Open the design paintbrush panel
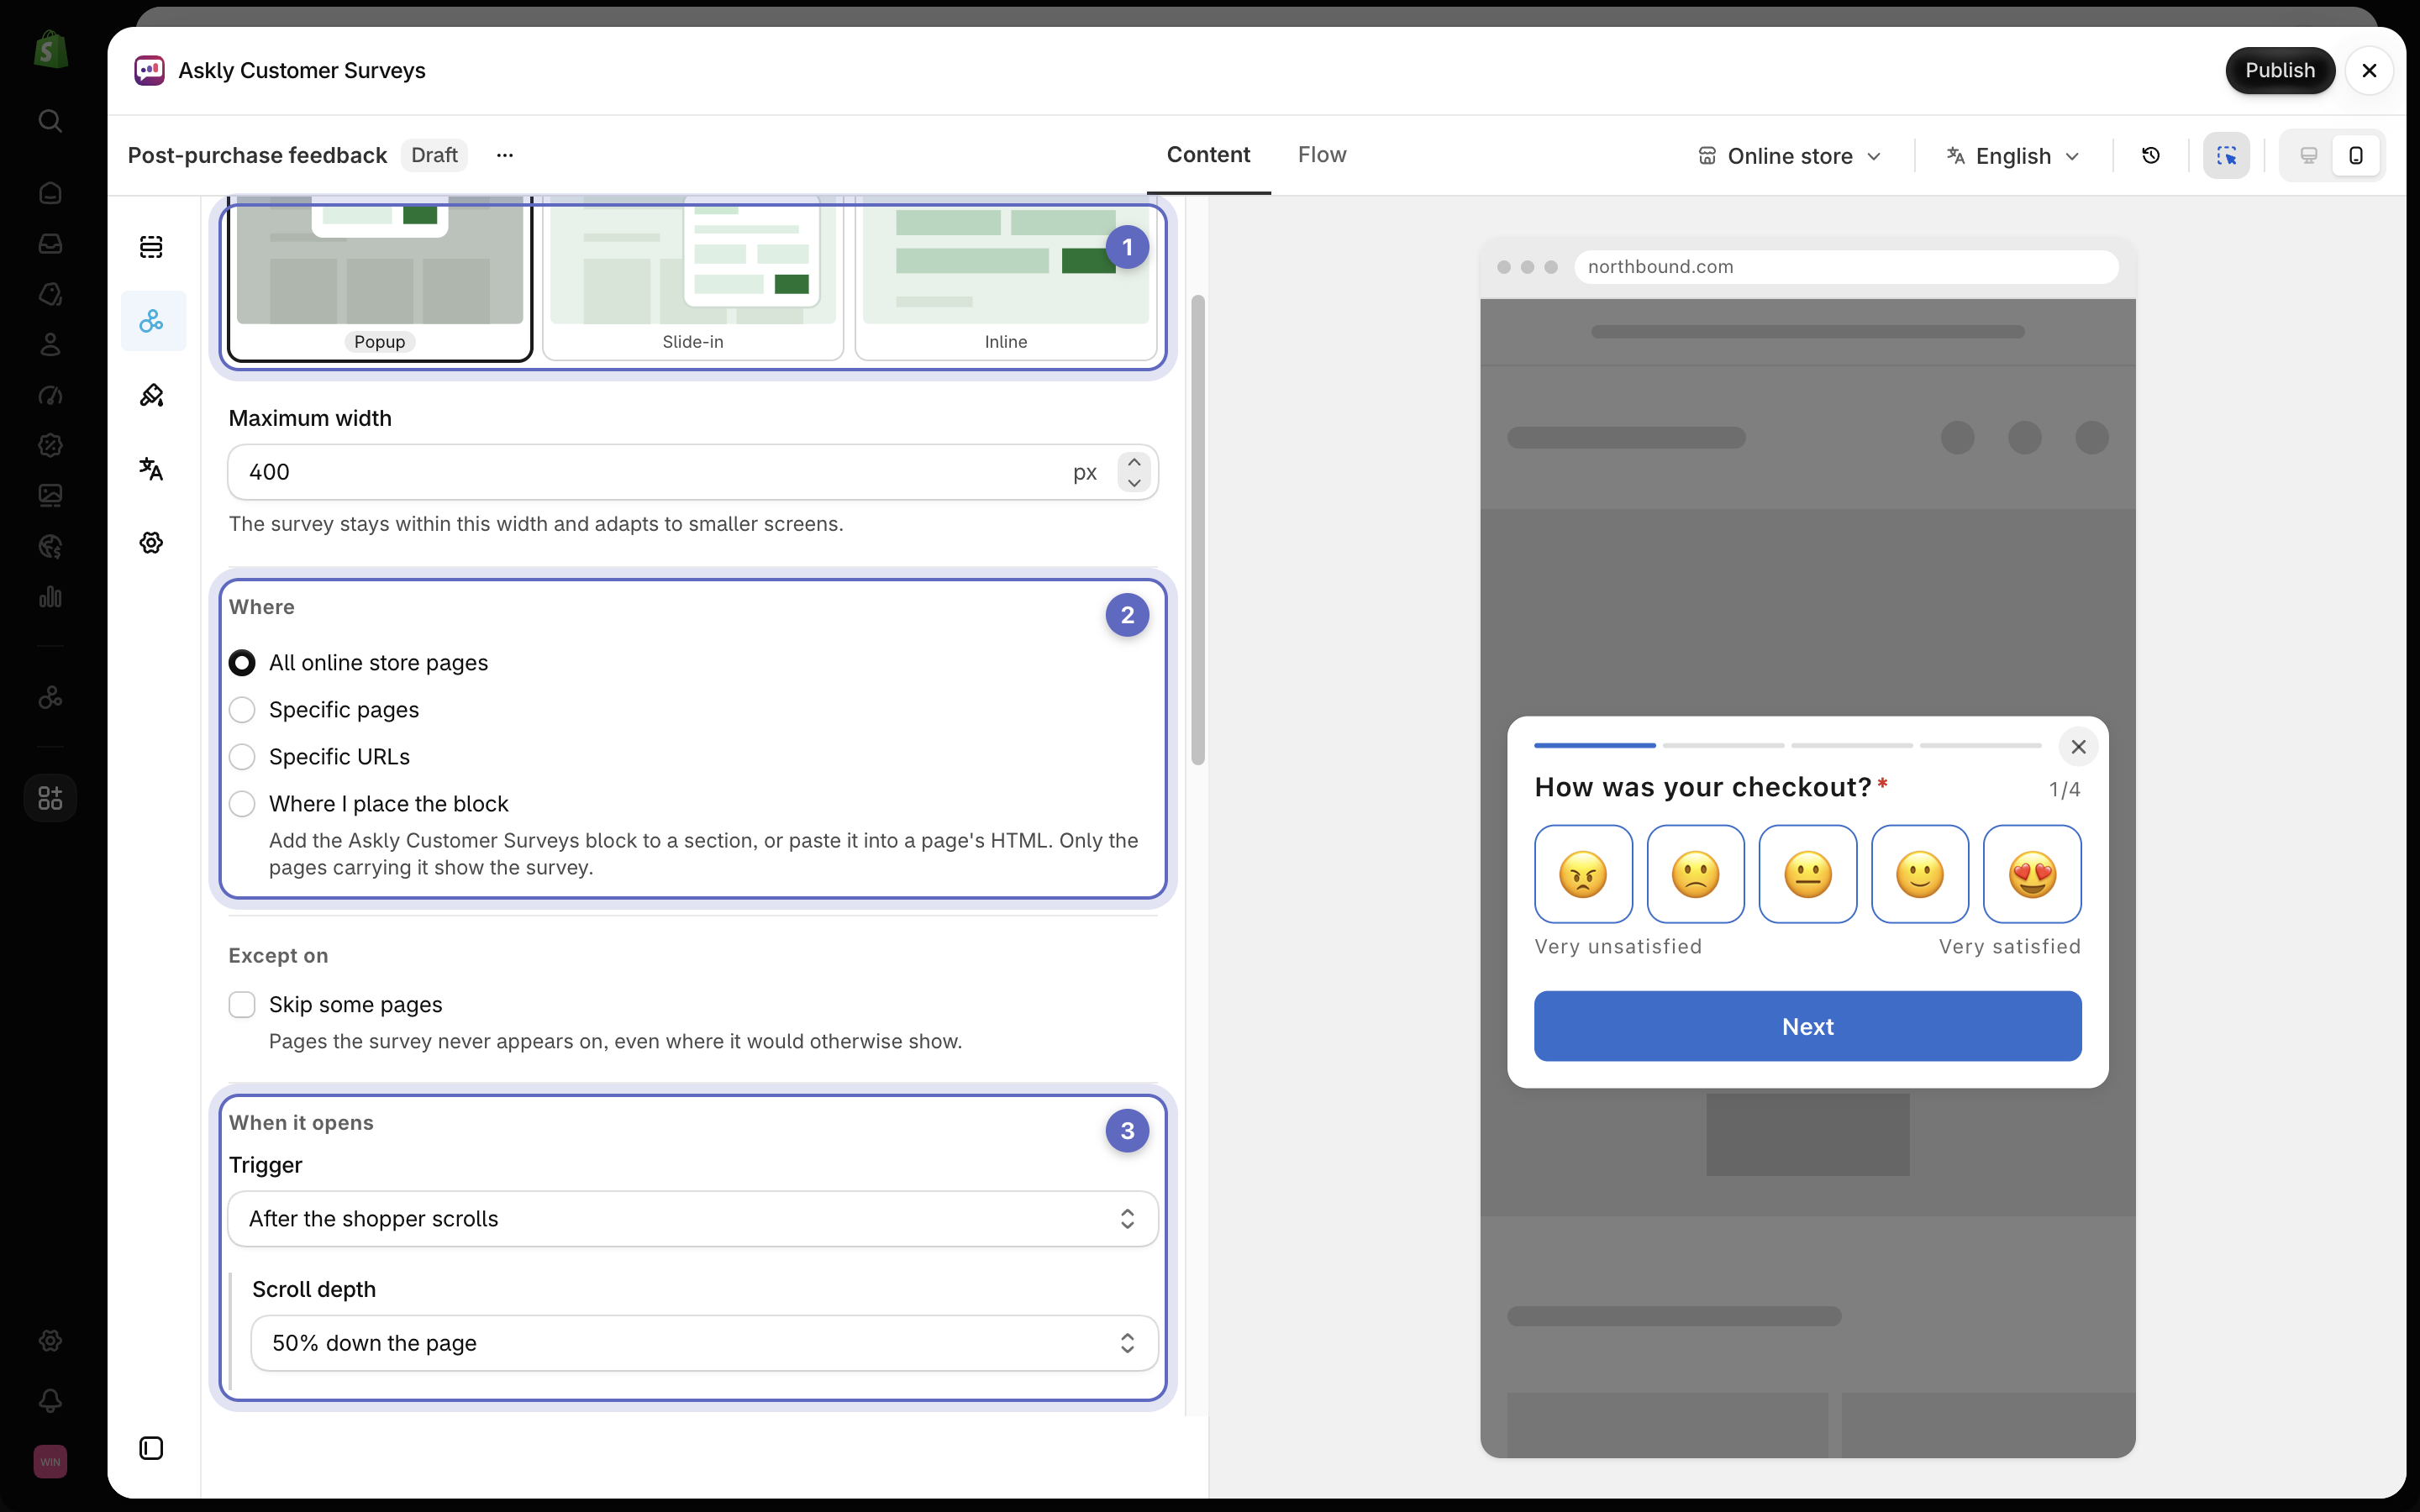 pos(151,395)
